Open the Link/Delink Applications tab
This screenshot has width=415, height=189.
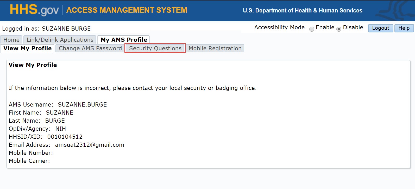pyautogui.click(x=60, y=40)
